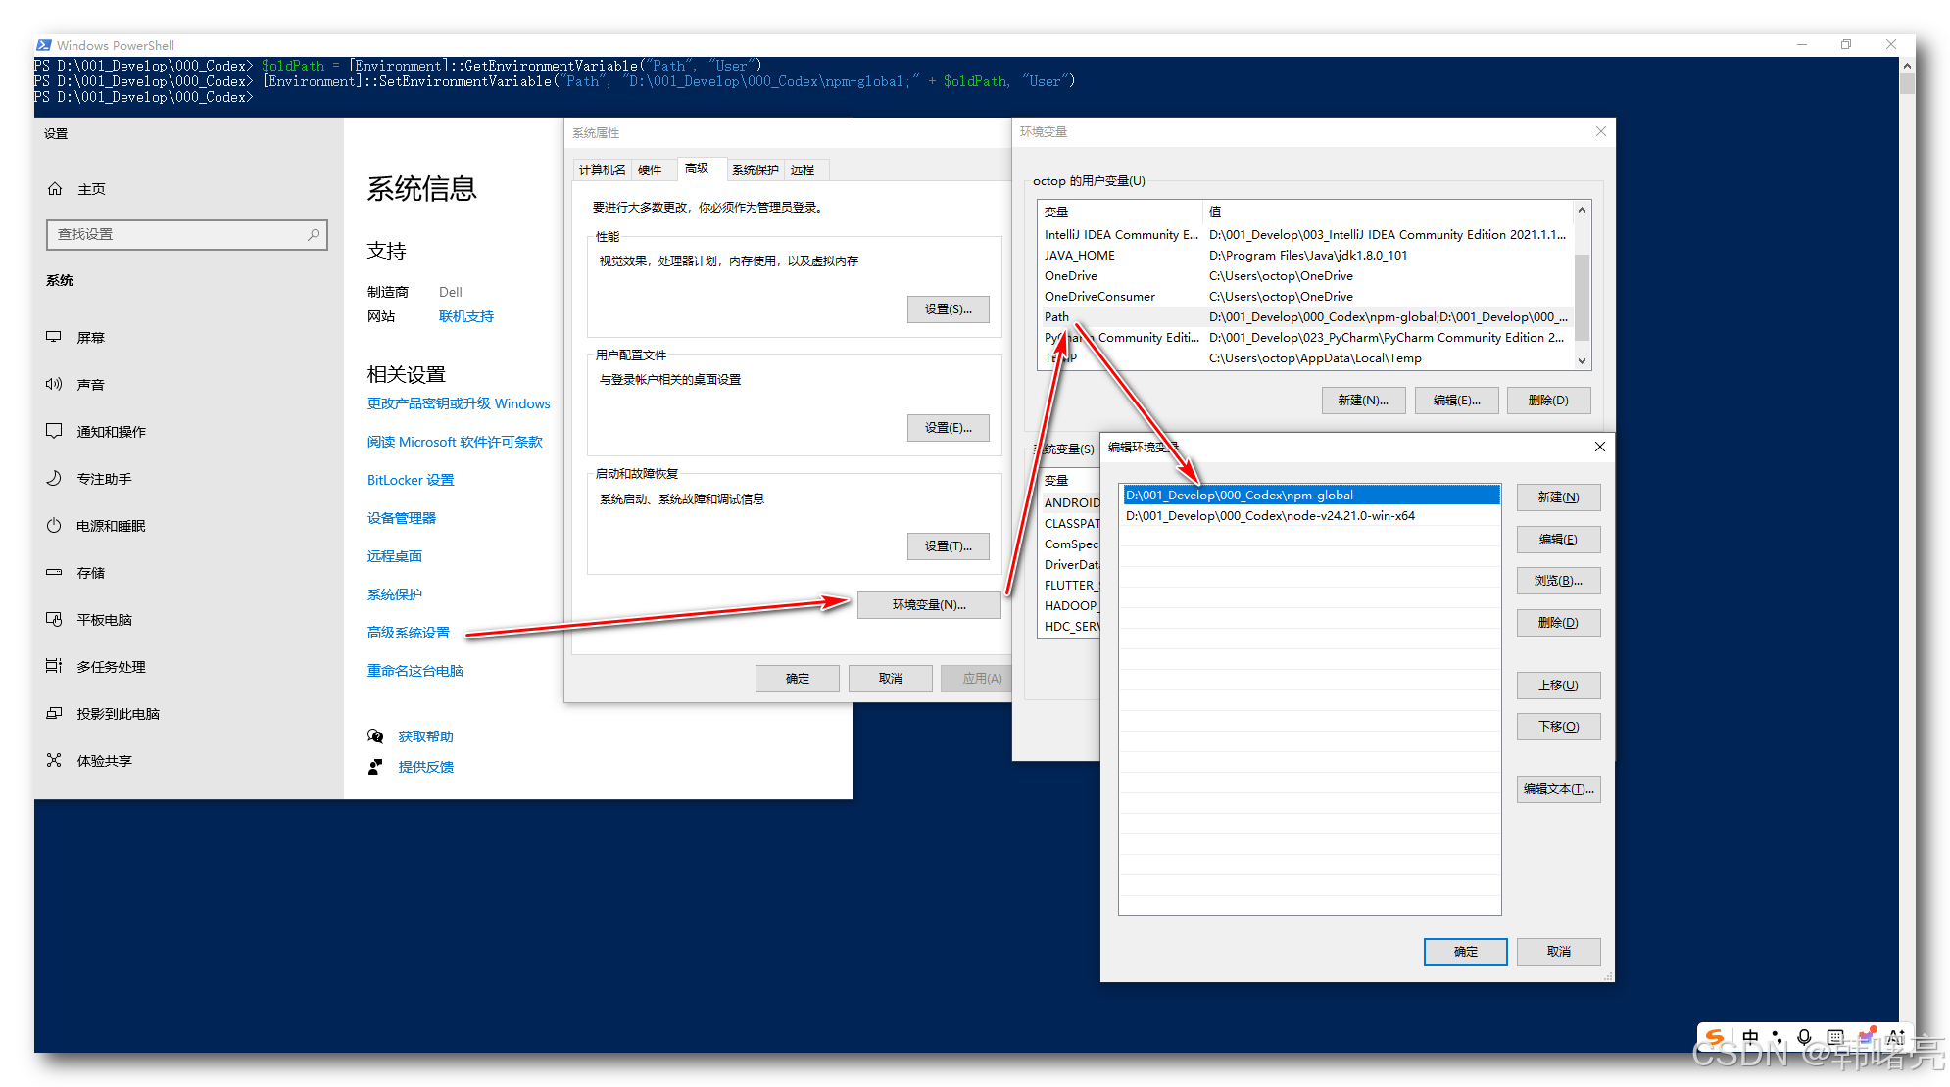Screen dimensions: 1950x1087
Task: Open 重命名这台电脑 link
Action: [415, 671]
